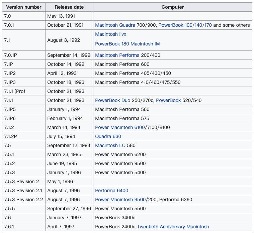Open the Macintosh IIvx link
254x233 pixels.
click(111, 34)
